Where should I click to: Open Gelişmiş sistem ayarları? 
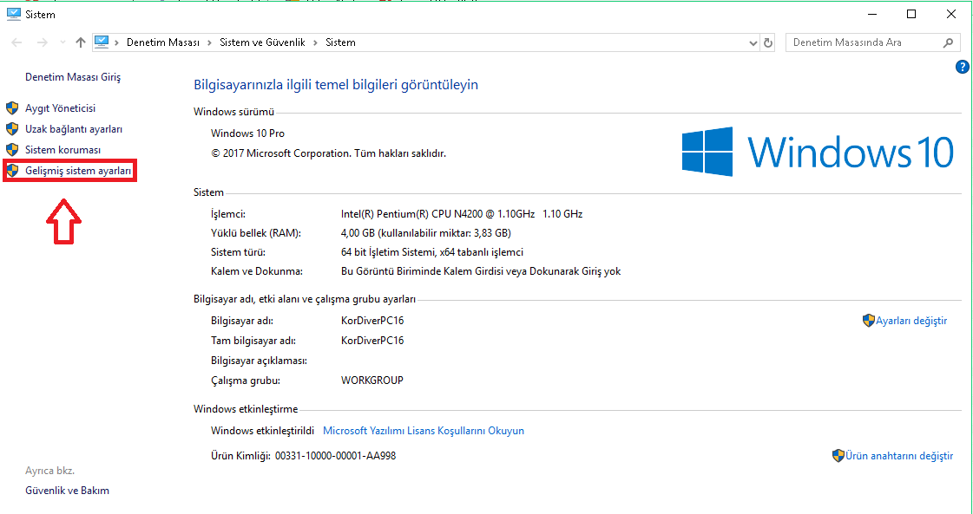pyautogui.click(x=78, y=171)
